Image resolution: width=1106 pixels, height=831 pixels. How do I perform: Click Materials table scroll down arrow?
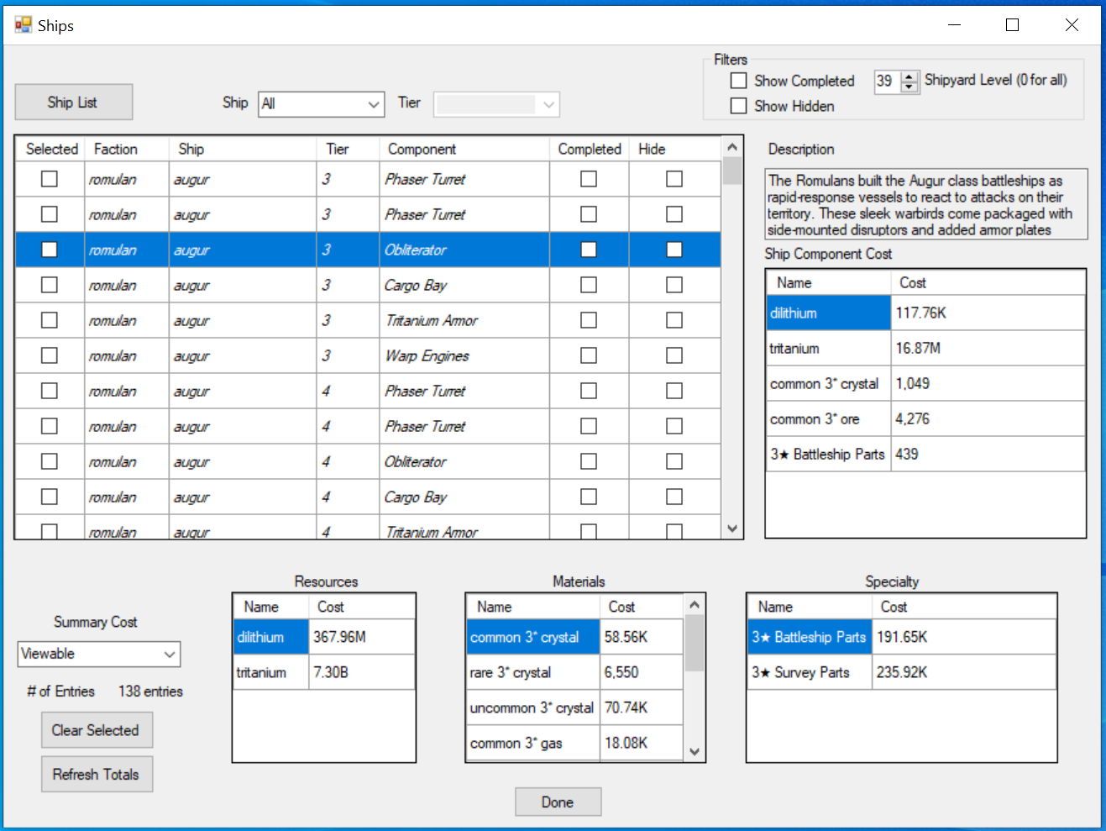pyautogui.click(x=694, y=751)
